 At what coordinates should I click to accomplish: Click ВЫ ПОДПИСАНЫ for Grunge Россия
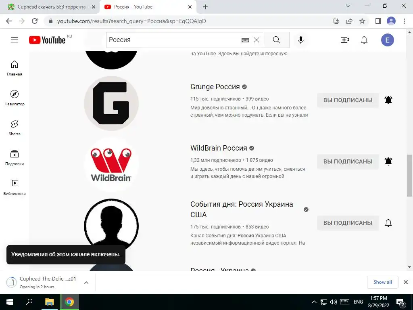coord(348,100)
